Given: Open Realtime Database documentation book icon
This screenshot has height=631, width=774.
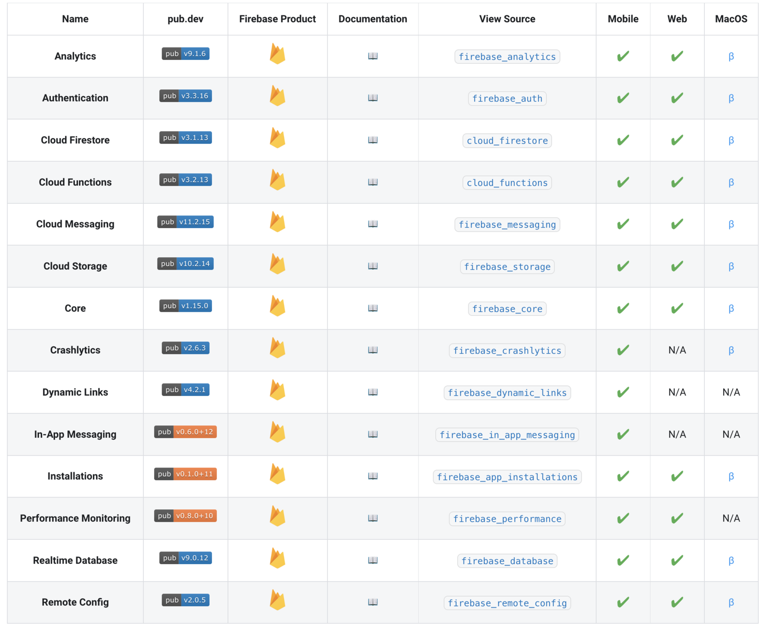Looking at the screenshot, I should pos(373,560).
